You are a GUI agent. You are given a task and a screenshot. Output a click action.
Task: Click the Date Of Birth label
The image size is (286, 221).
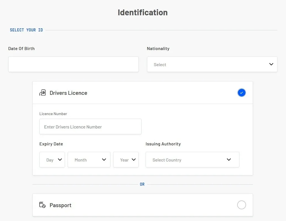21,48
